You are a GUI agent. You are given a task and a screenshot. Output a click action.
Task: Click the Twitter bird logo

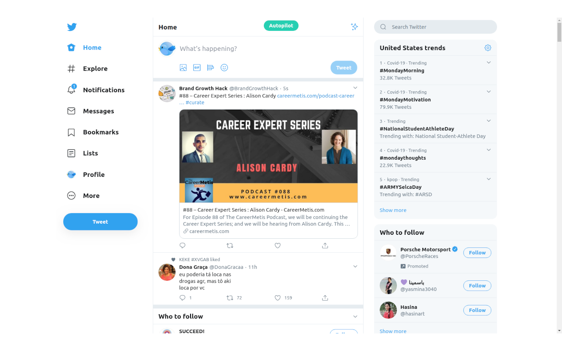tap(72, 27)
